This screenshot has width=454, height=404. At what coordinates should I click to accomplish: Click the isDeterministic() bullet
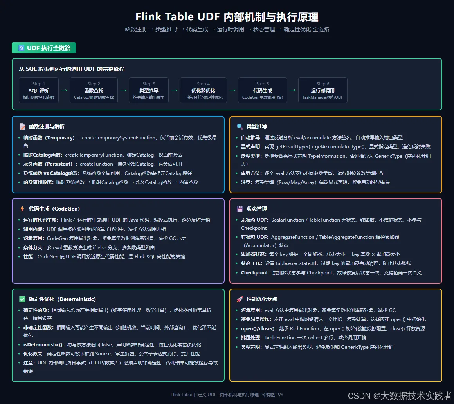click(112, 344)
